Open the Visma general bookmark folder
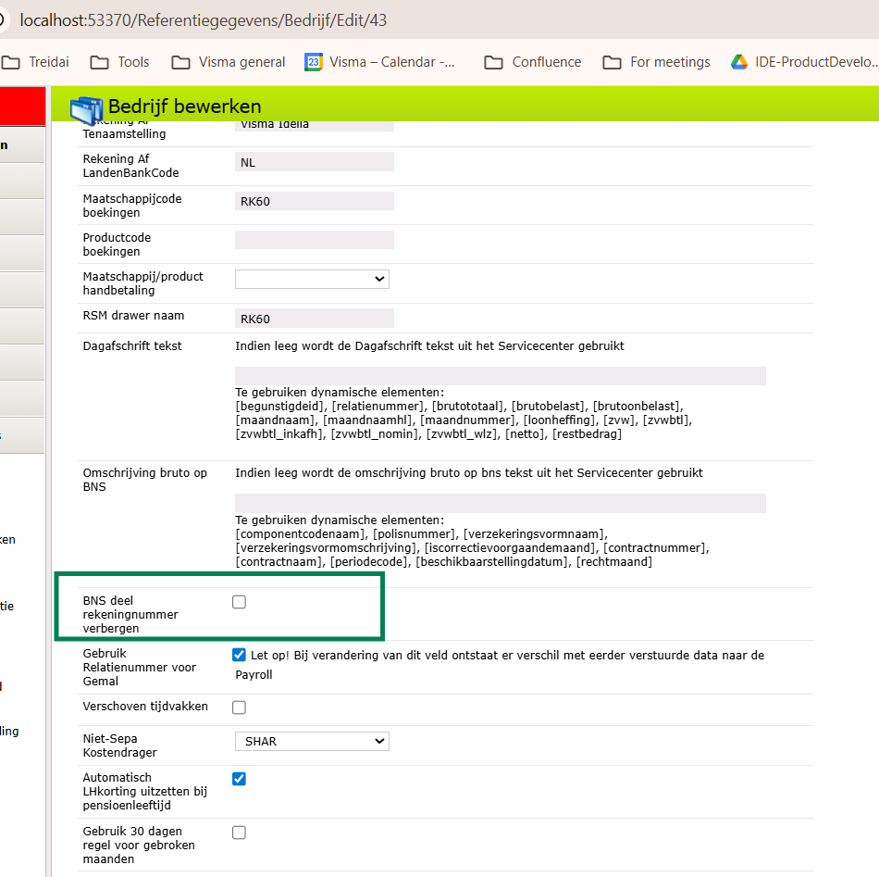 [x=229, y=62]
